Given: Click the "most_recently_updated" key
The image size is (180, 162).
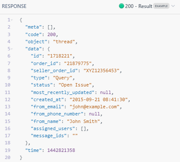Looking at the screenshot, I should coord(63,92).
